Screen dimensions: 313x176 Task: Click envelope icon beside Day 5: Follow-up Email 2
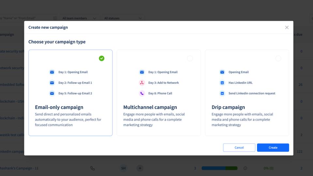pyautogui.click(x=52, y=93)
